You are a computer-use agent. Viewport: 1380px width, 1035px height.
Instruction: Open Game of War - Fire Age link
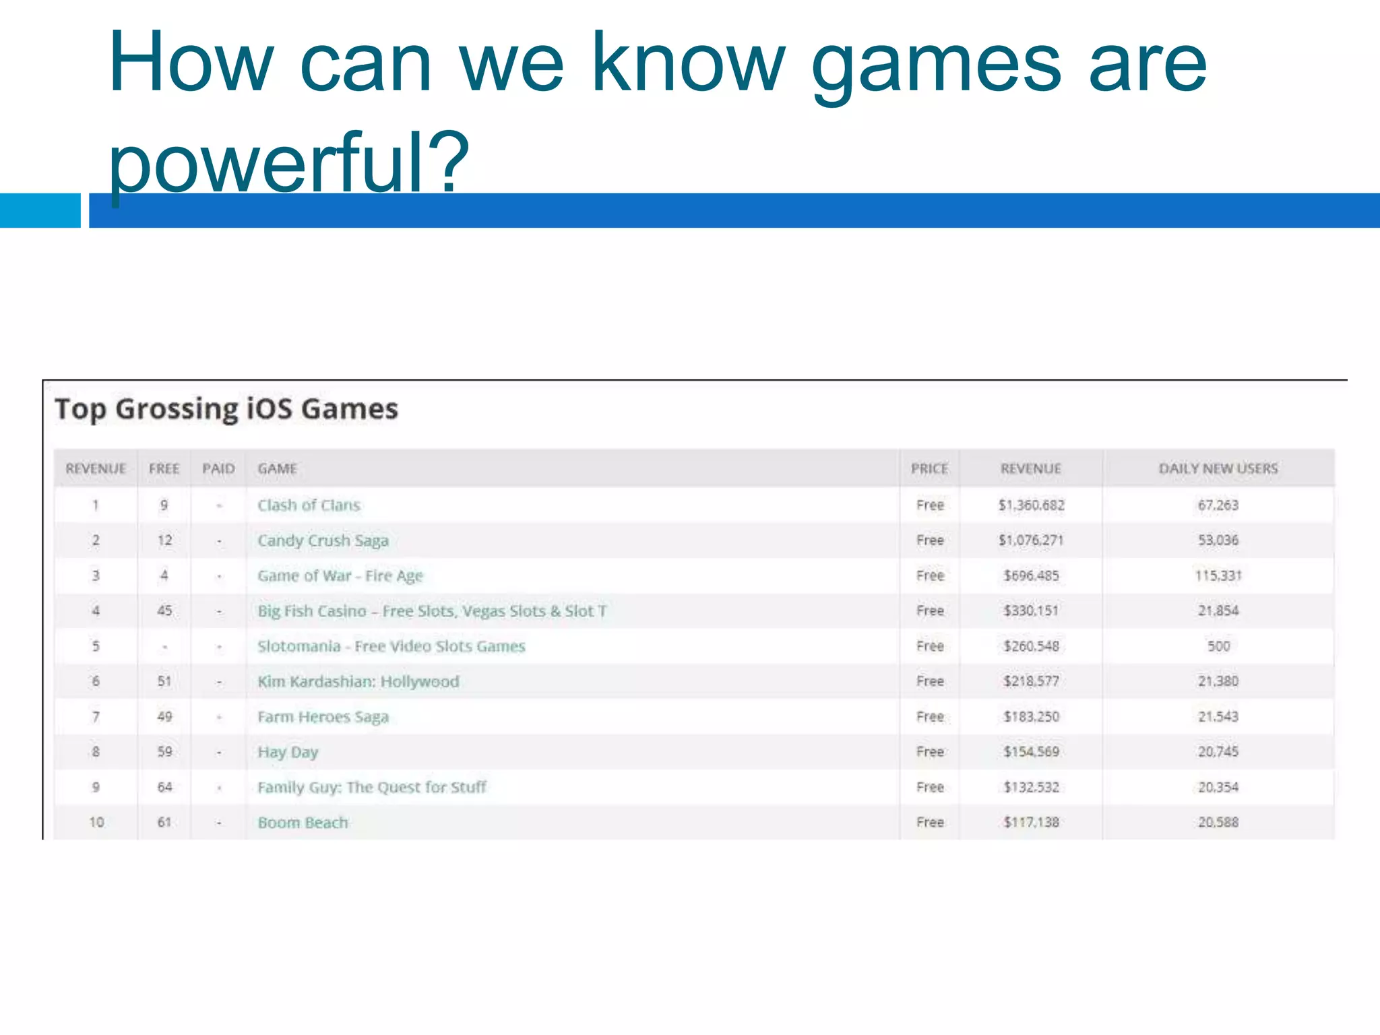tap(340, 576)
